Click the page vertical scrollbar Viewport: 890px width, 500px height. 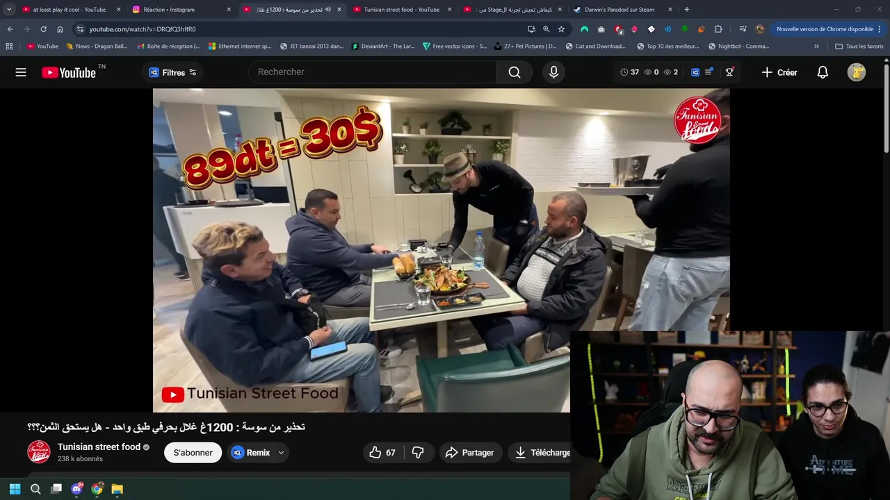886,108
